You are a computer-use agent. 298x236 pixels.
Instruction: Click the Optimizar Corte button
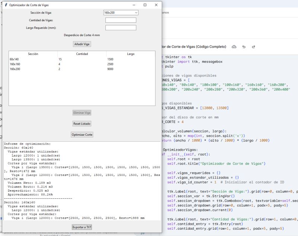[82, 135]
